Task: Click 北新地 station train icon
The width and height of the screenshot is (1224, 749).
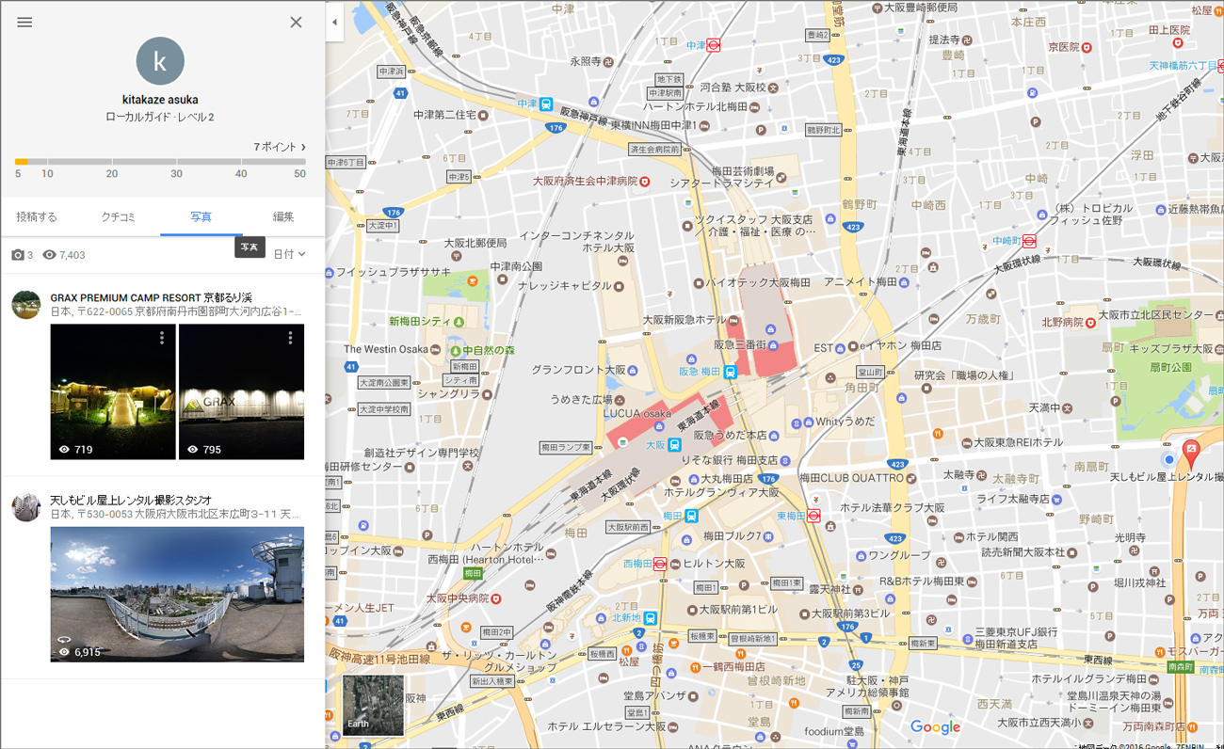Action: point(651,618)
